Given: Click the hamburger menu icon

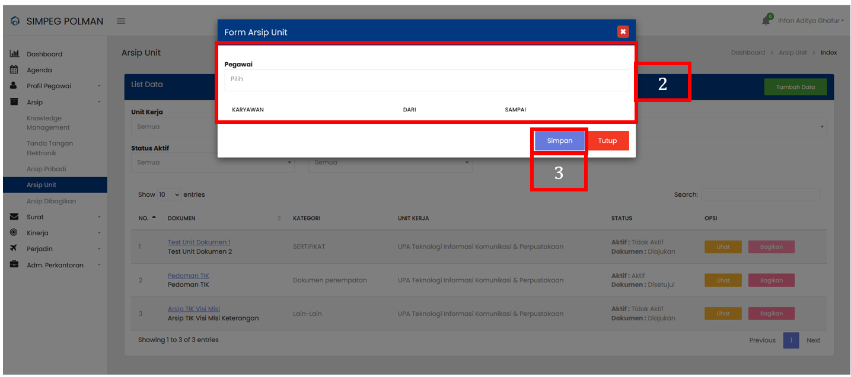Looking at the screenshot, I should 121,21.
